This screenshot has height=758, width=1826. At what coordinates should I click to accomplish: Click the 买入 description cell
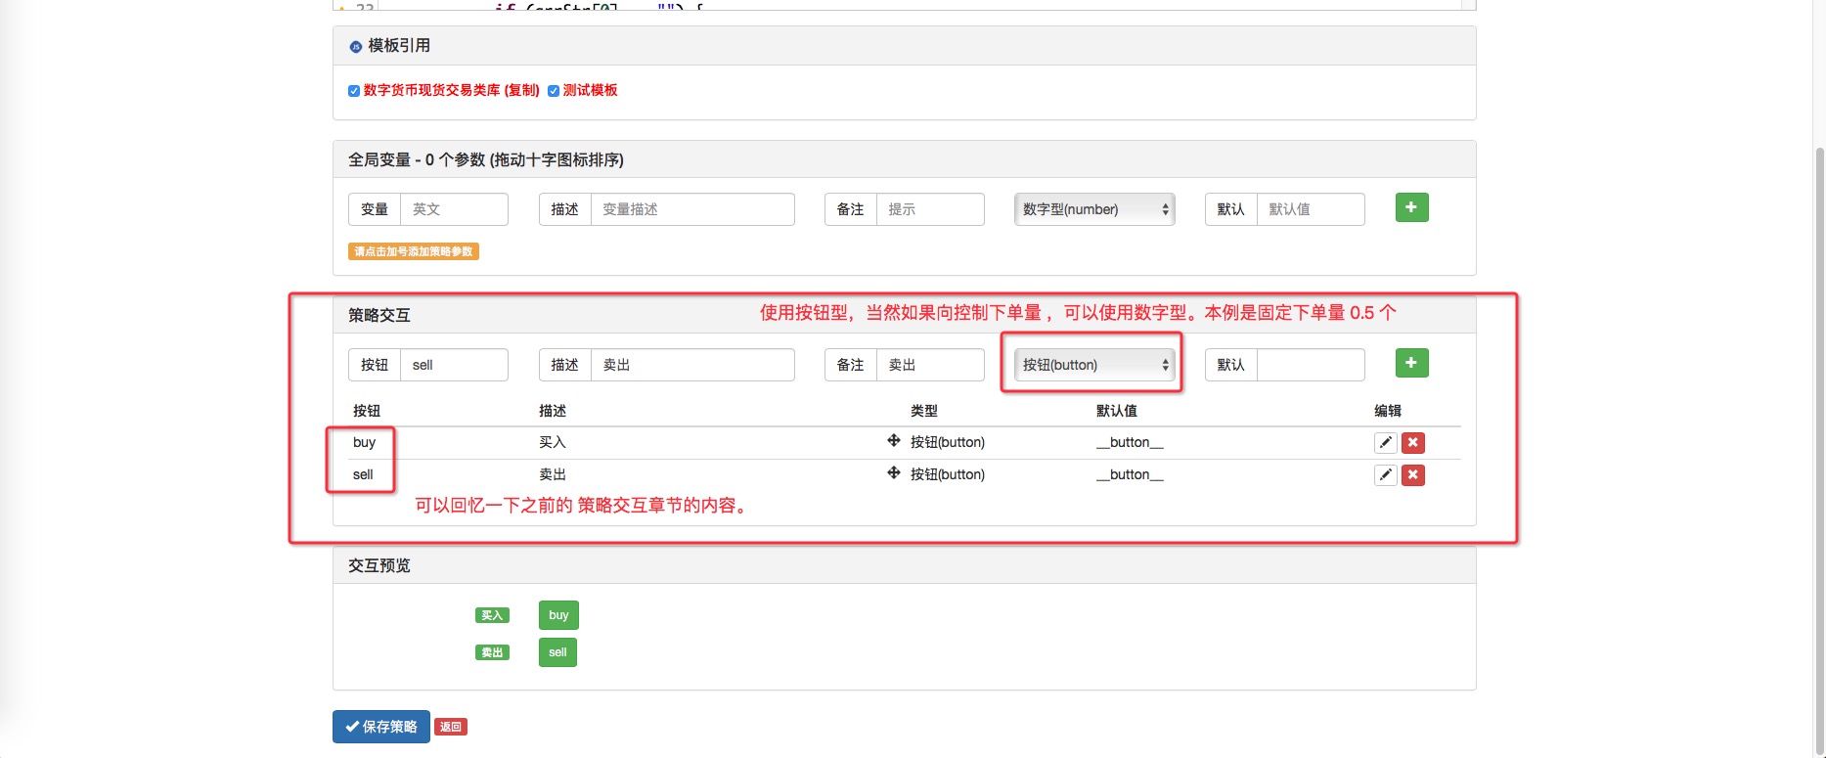(553, 442)
